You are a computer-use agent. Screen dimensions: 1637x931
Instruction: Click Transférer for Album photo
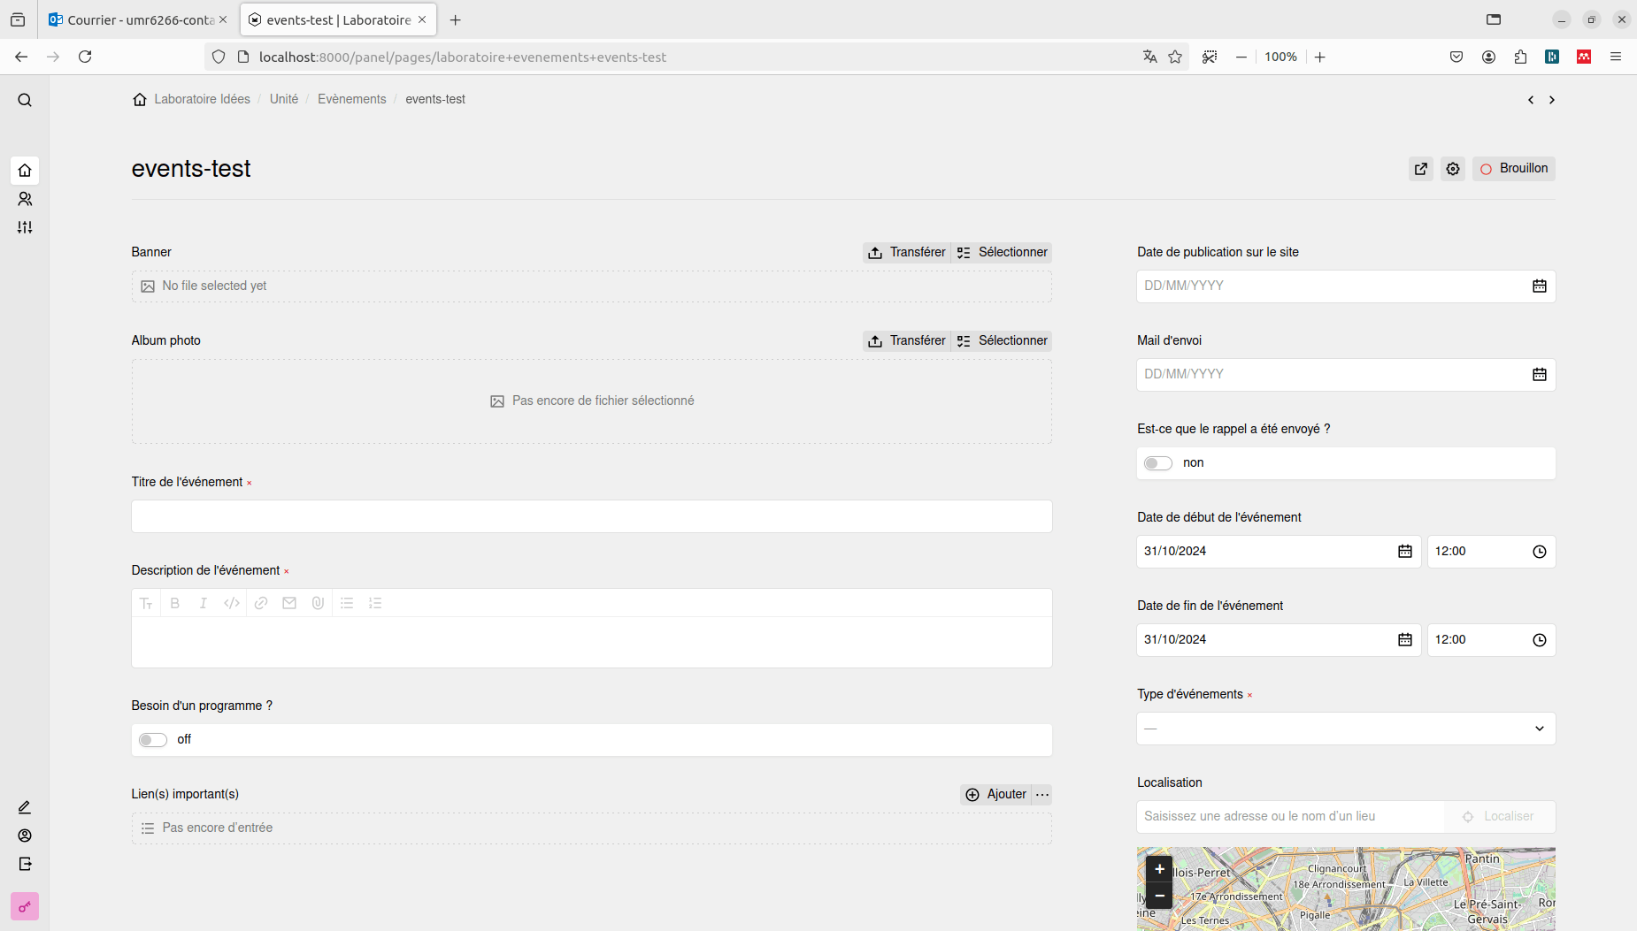point(907,341)
